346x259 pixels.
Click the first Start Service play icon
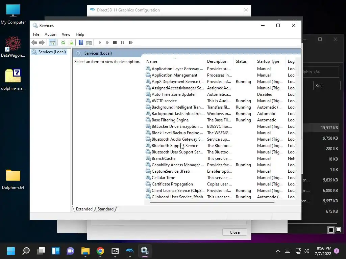[x=100, y=42]
